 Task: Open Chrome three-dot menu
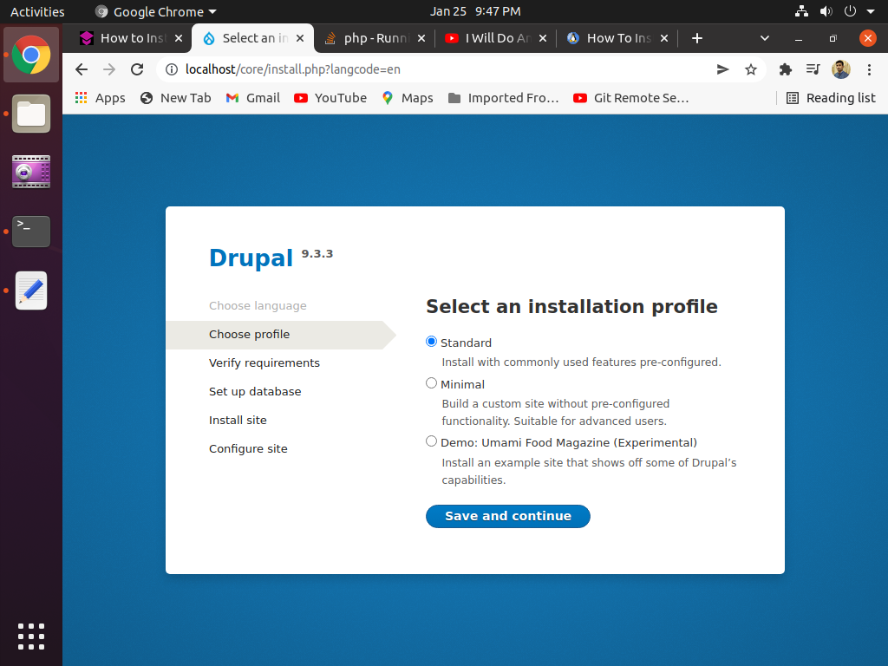point(869,69)
